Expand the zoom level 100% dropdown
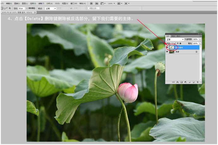 (114, 3)
